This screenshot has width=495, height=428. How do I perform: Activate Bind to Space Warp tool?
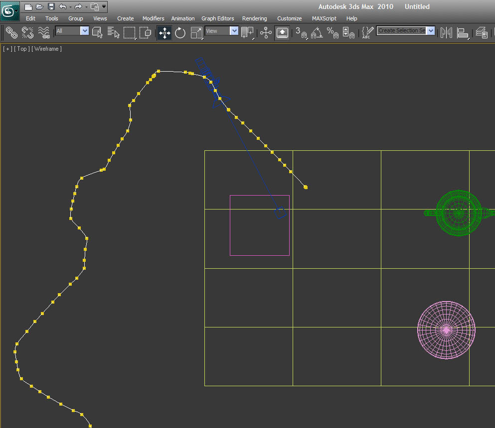44,33
